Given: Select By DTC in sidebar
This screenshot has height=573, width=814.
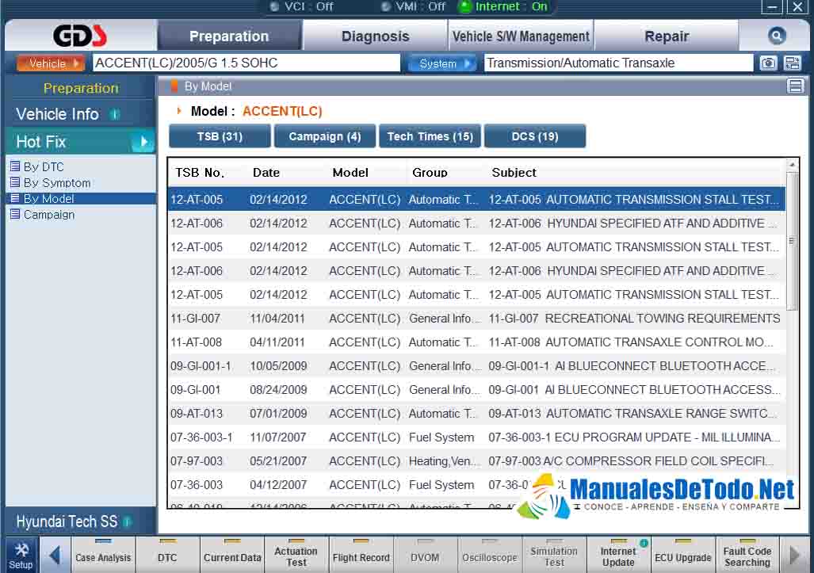Looking at the screenshot, I should pyautogui.click(x=44, y=166).
